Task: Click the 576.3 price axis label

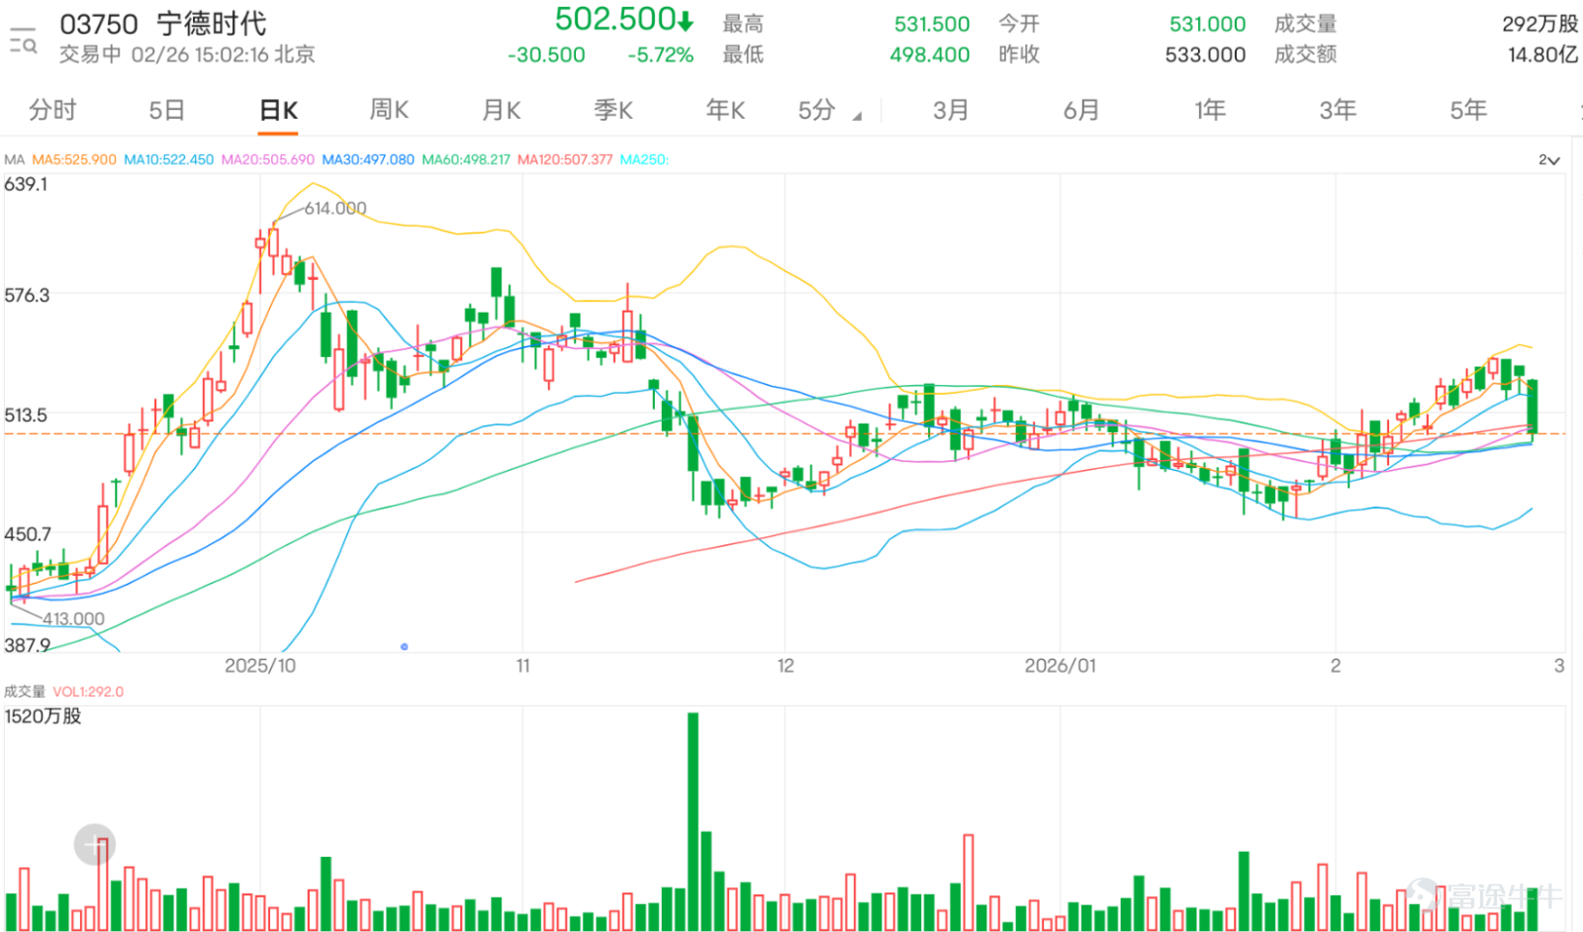Action: (27, 295)
